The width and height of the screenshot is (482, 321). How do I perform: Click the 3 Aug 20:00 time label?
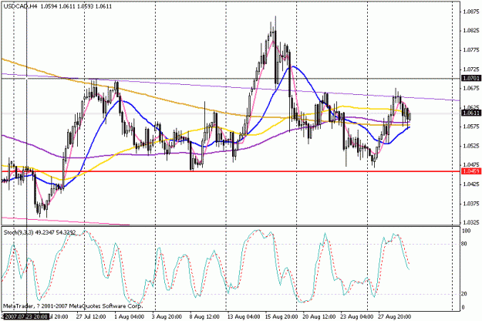(167, 316)
